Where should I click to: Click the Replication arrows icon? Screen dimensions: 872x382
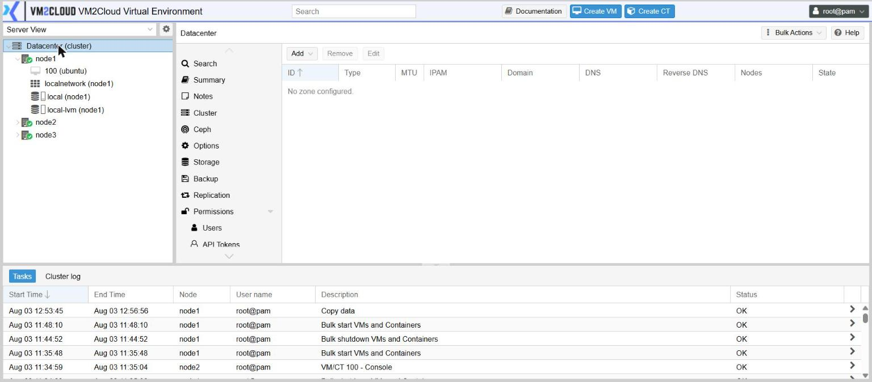coord(185,195)
